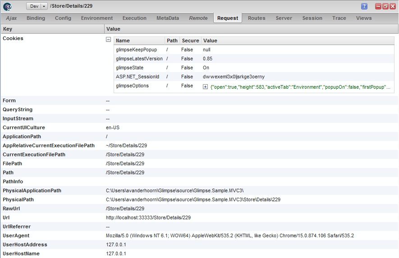Screen dimensions: 399x258
Task: Open the Session tab
Action: [312, 18]
